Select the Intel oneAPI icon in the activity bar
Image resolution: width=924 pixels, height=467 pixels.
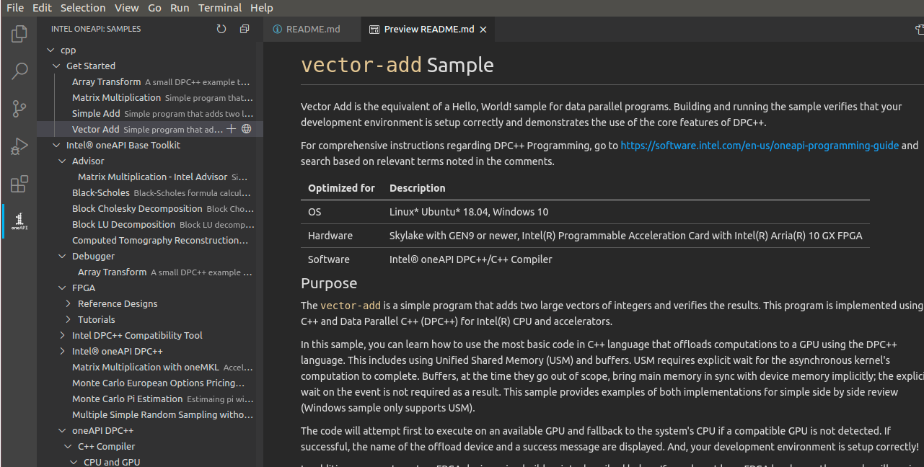(x=19, y=222)
